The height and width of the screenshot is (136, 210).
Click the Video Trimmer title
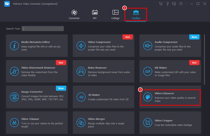pos(30,119)
